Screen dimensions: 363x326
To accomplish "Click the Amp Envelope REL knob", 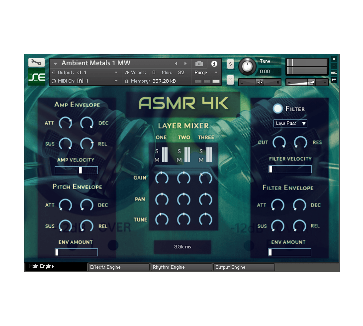I will [x=87, y=144].
